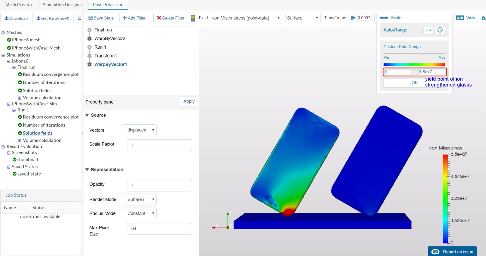This screenshot has width=486, height=256.
Task: Collapse the iPhone6withCase-Sim node
Action: (9, 104)
